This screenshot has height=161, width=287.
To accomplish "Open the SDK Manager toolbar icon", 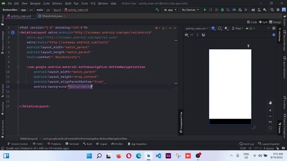I will [x=265, y=10].
